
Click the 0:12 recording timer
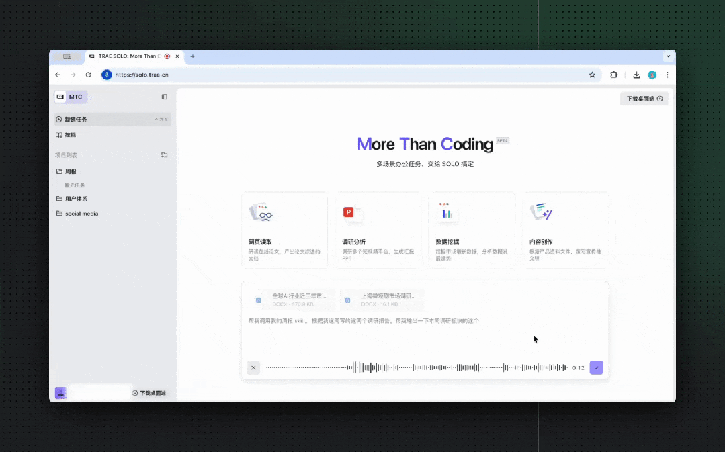[x=579, y=368]
